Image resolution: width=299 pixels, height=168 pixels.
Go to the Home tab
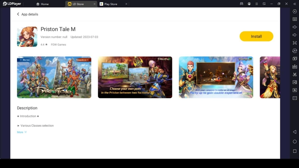pyautogui.click(x=42, y=4)
